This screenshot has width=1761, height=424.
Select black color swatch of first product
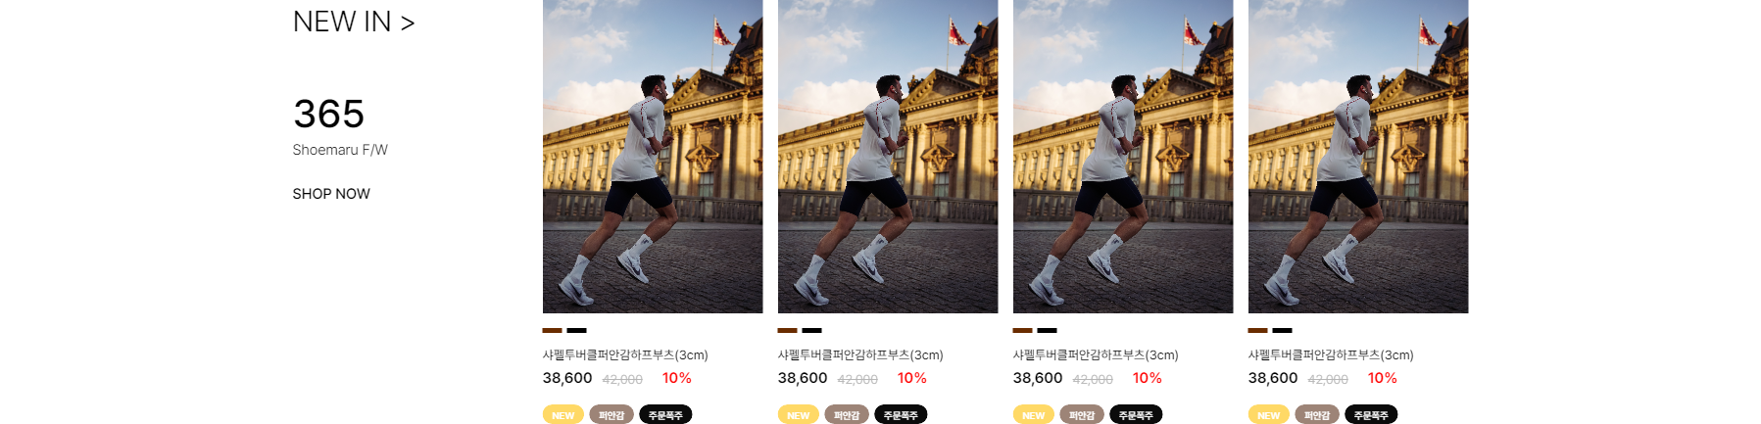point(577,331)
